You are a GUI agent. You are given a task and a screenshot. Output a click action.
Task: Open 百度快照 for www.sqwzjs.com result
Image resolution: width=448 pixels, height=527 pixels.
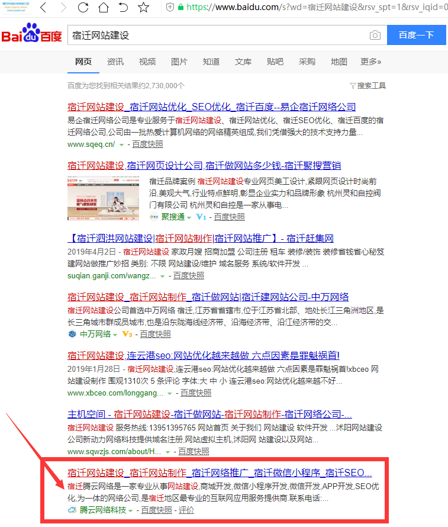[x=194, y=451]
